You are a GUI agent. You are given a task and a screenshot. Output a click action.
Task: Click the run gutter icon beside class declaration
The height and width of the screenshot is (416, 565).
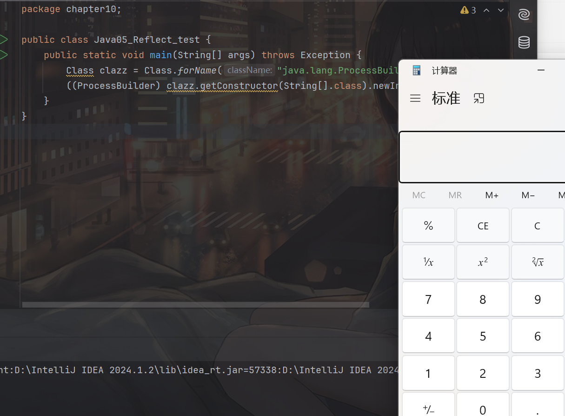pos(3,40)
